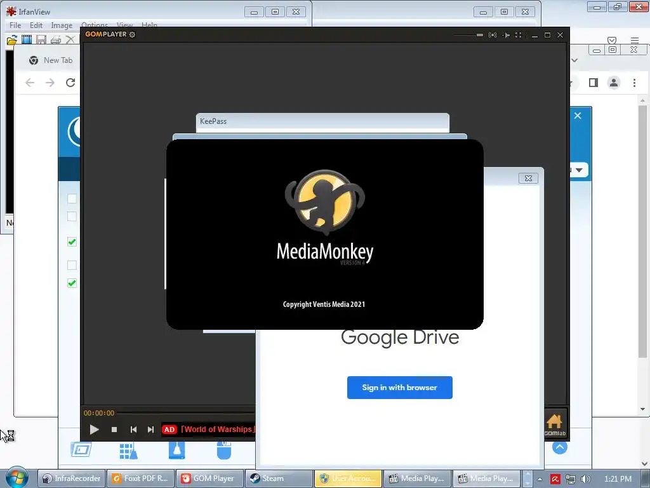Click the 1:21 PM taskbar clock
This screenshot has height=488, width=650.
618,479
